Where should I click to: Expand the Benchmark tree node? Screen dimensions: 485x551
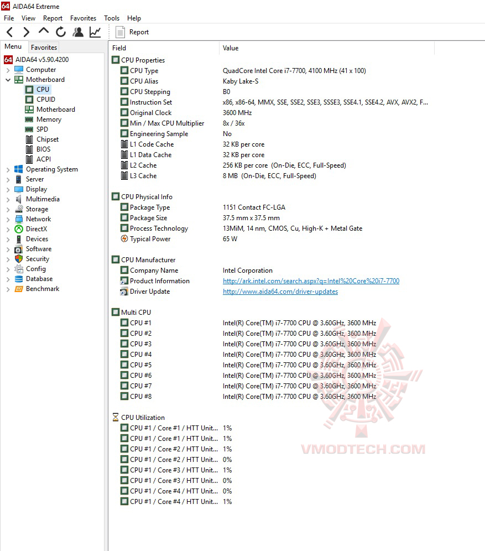[8, 289]
